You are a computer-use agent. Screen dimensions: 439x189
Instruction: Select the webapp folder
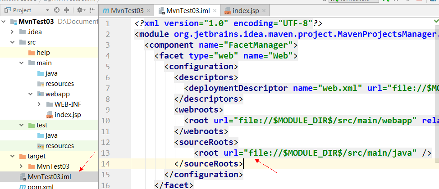[57, 94]
